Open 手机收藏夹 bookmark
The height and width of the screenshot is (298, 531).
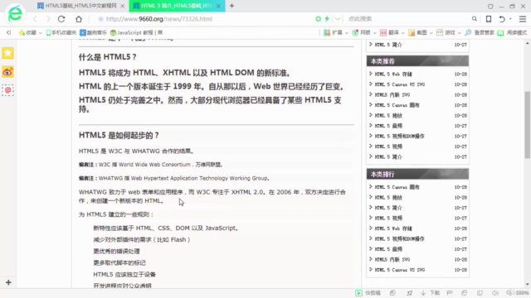(61, 32)
